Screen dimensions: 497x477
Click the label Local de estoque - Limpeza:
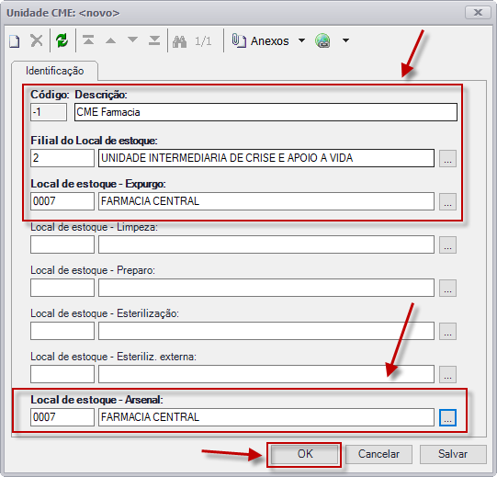(94, 227)
